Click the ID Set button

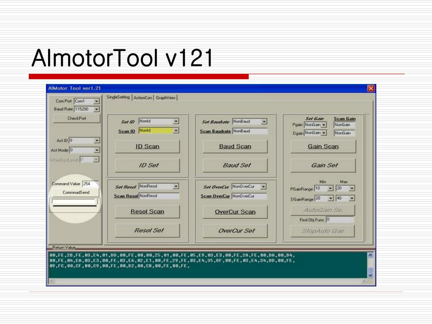coord(147,165)
